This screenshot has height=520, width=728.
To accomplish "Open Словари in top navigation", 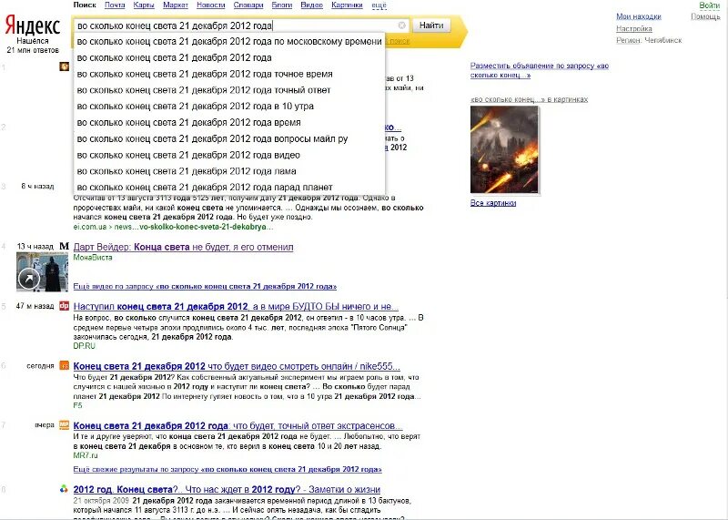I will [x=248, y=5].
